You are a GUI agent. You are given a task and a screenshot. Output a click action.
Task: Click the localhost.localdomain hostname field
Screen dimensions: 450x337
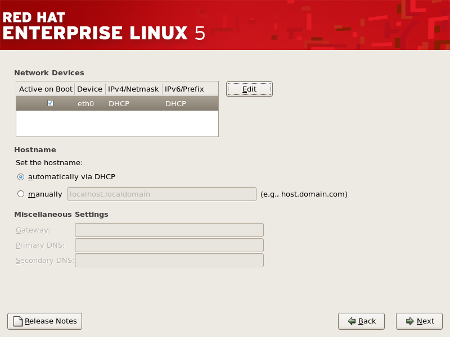[162, 194]
